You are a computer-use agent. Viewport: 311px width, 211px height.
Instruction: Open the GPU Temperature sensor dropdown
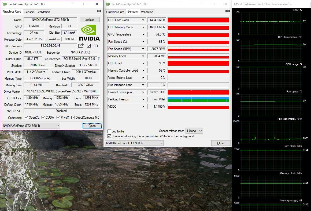143,34
